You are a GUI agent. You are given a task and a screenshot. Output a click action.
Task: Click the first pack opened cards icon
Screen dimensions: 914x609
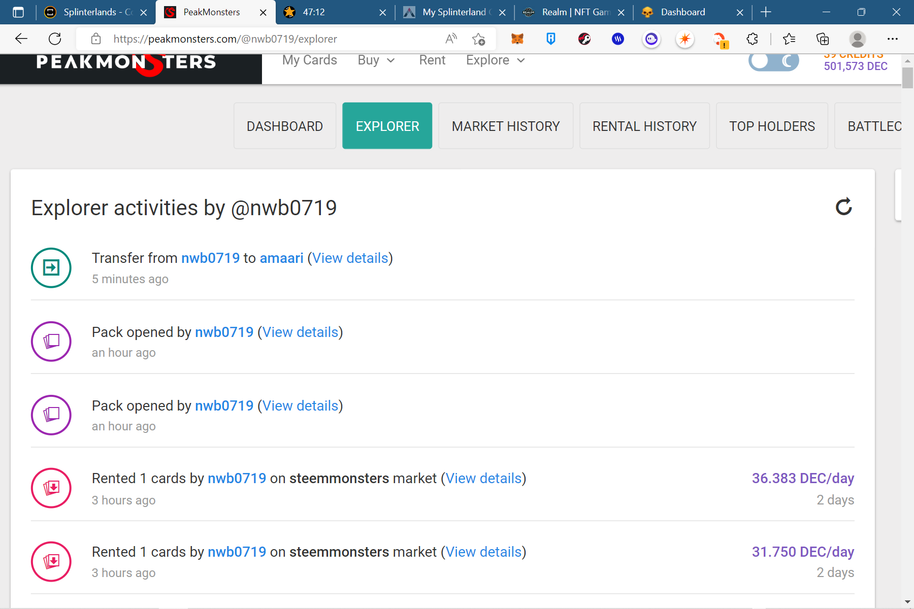51,342
